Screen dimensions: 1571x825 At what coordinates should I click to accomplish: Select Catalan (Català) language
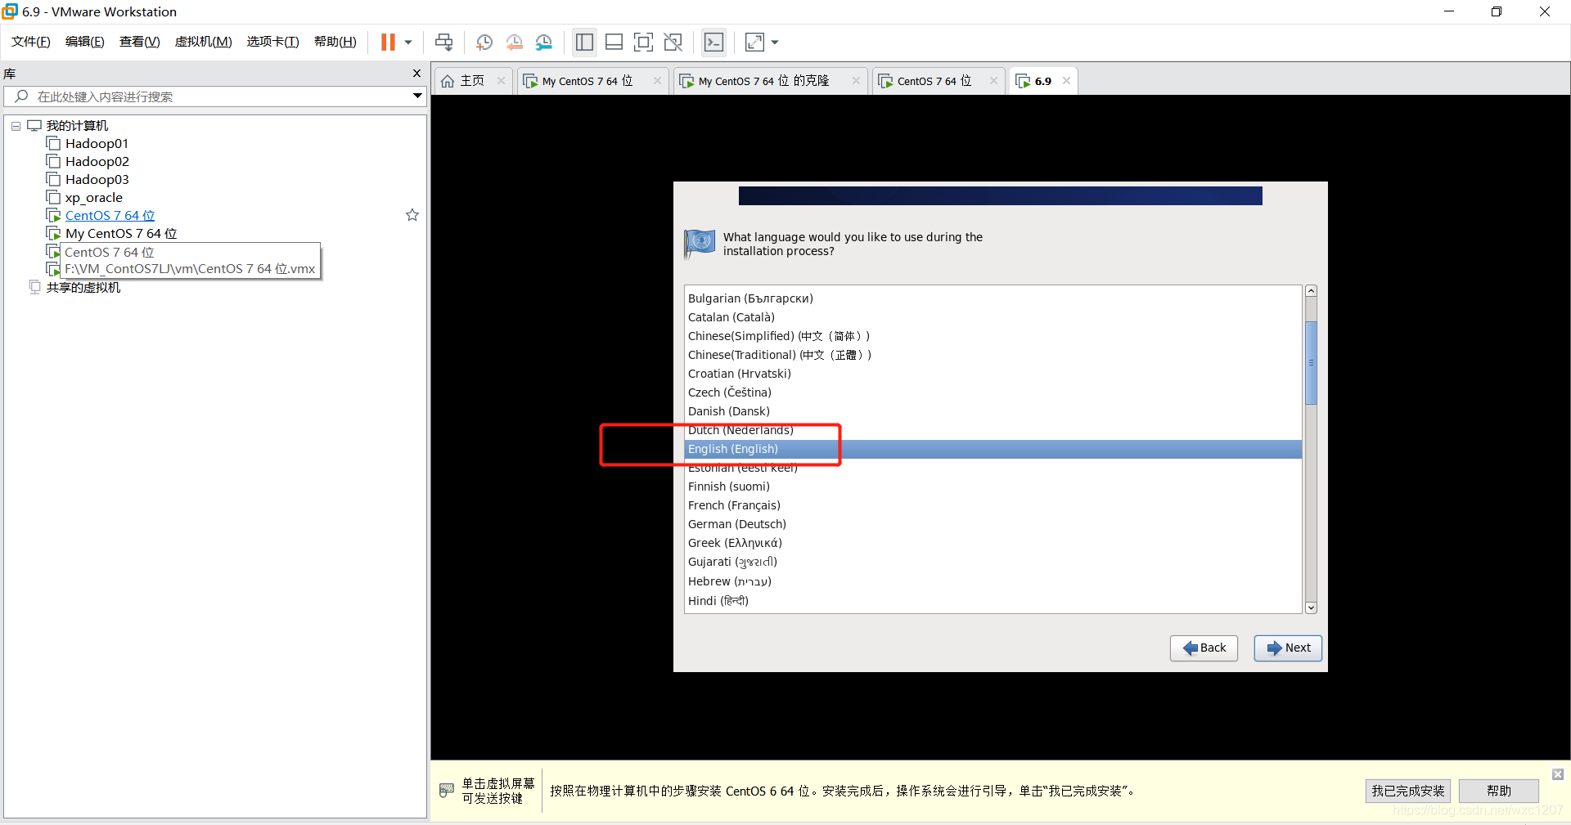[993, 317]
